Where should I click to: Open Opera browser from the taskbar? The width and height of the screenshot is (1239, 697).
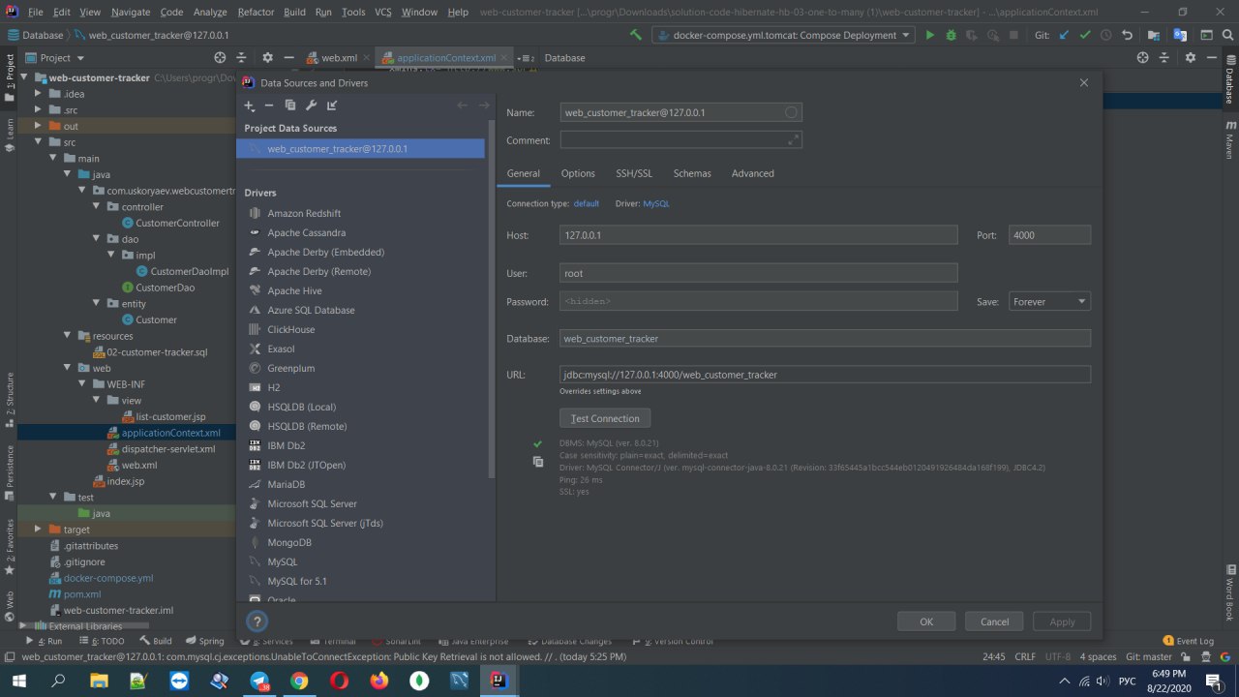(x=339, y=681)
